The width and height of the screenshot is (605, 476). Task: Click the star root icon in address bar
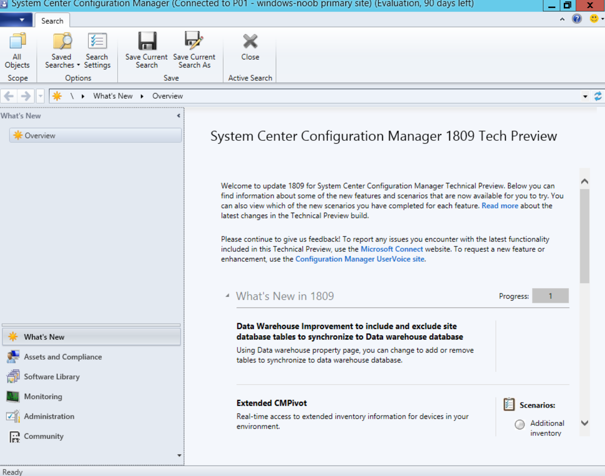[57, 96]
